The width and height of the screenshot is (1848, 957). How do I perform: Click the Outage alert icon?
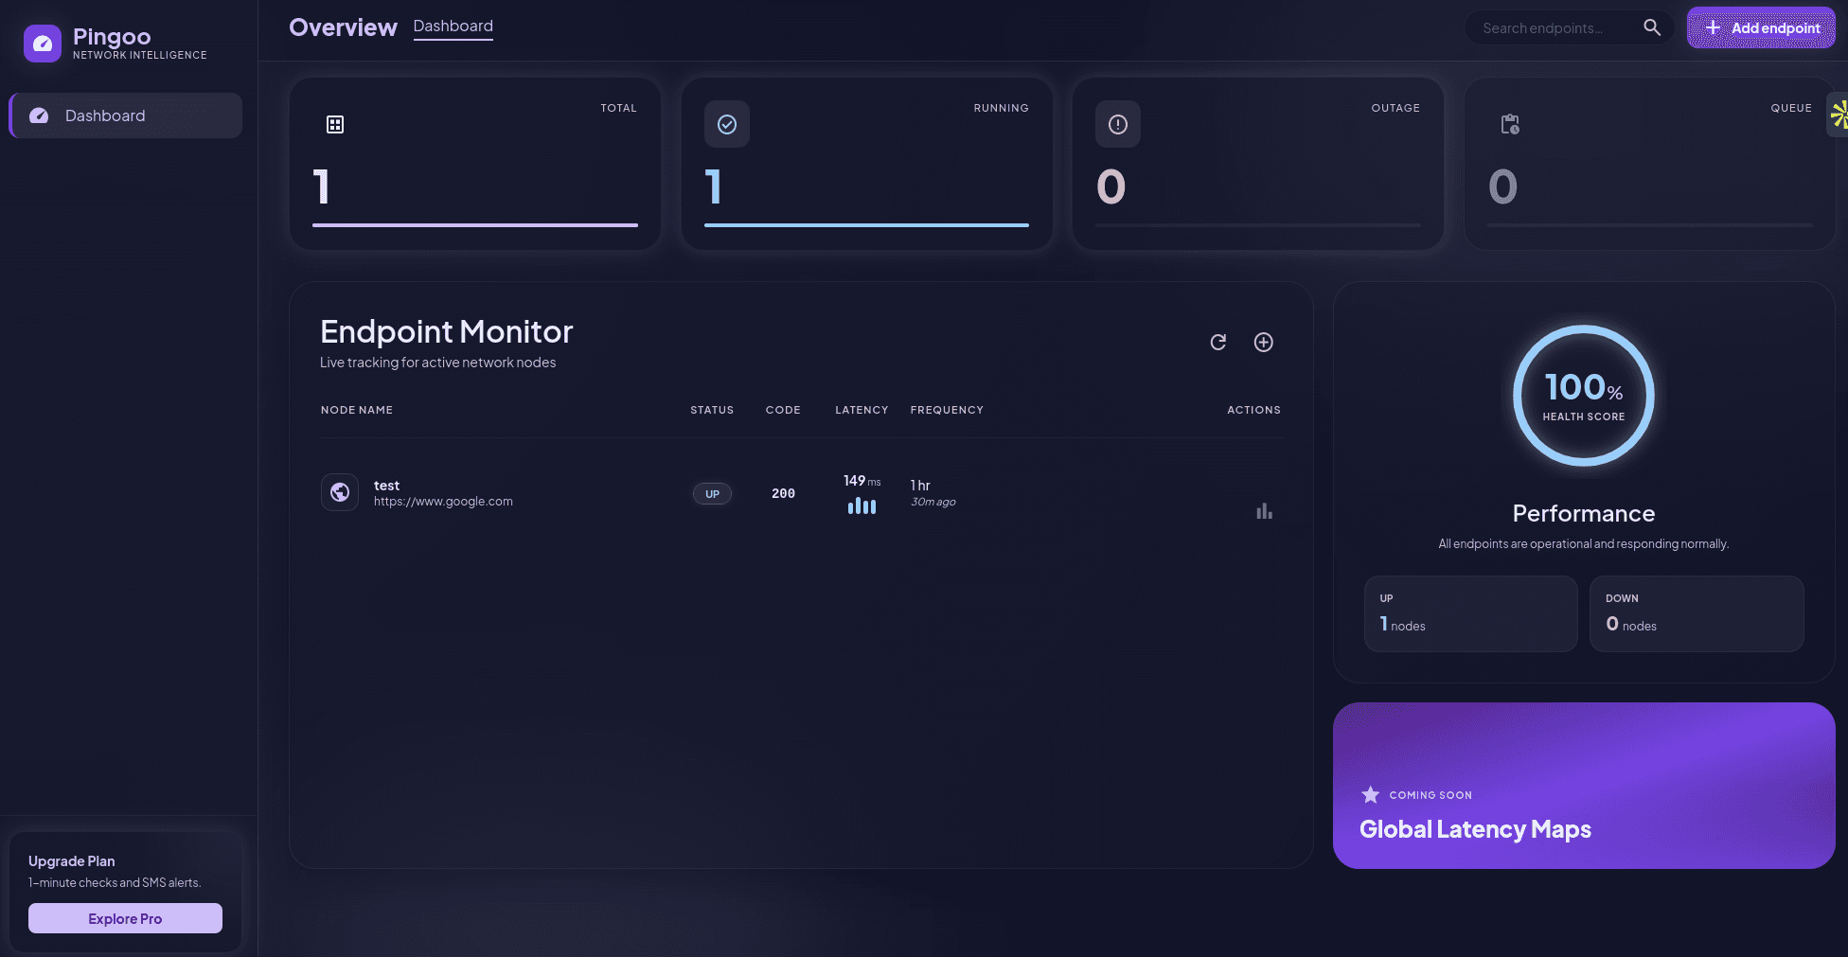[x=1118, y=124]
